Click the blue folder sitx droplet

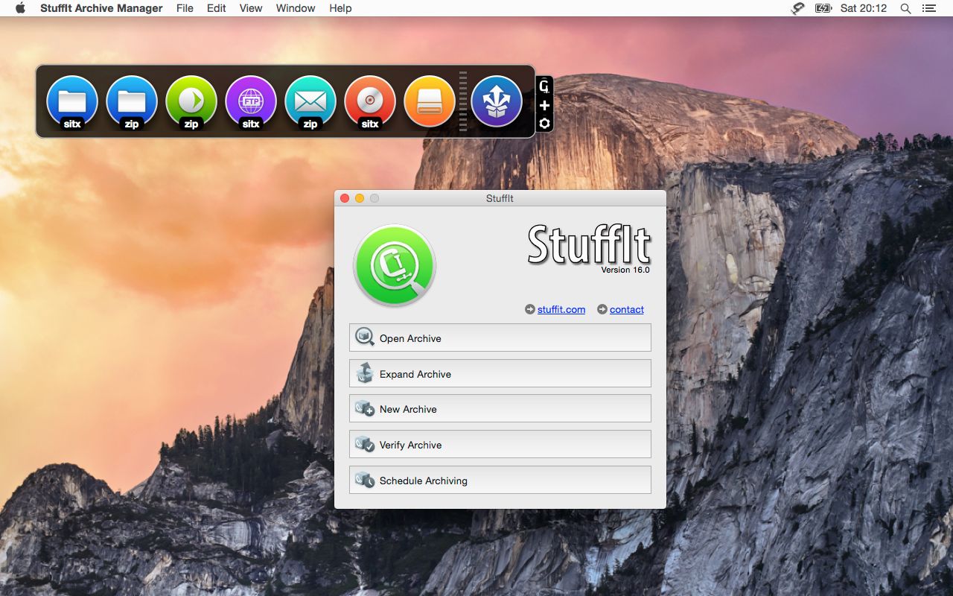72,102
